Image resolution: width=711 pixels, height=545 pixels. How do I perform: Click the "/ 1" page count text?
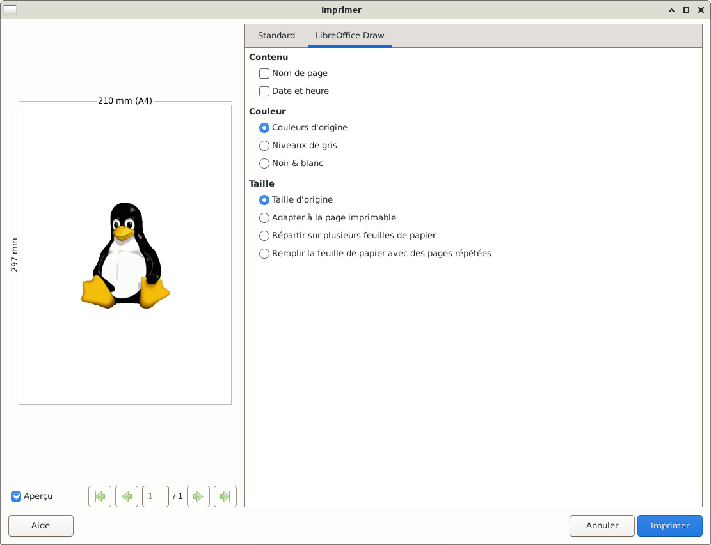pyautogui.click(x=178, y=496)
